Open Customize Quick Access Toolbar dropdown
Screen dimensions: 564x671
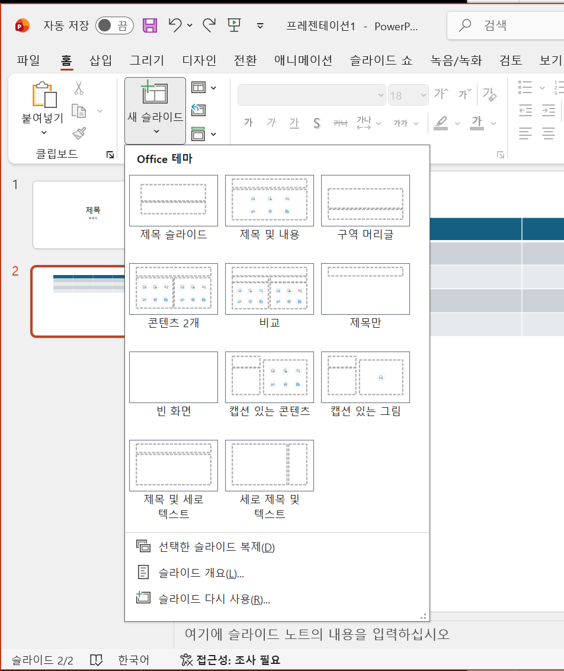click(x=260, y=25)
